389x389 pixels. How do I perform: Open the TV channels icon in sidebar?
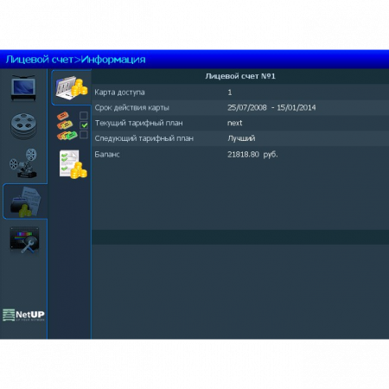click(23, 88)
